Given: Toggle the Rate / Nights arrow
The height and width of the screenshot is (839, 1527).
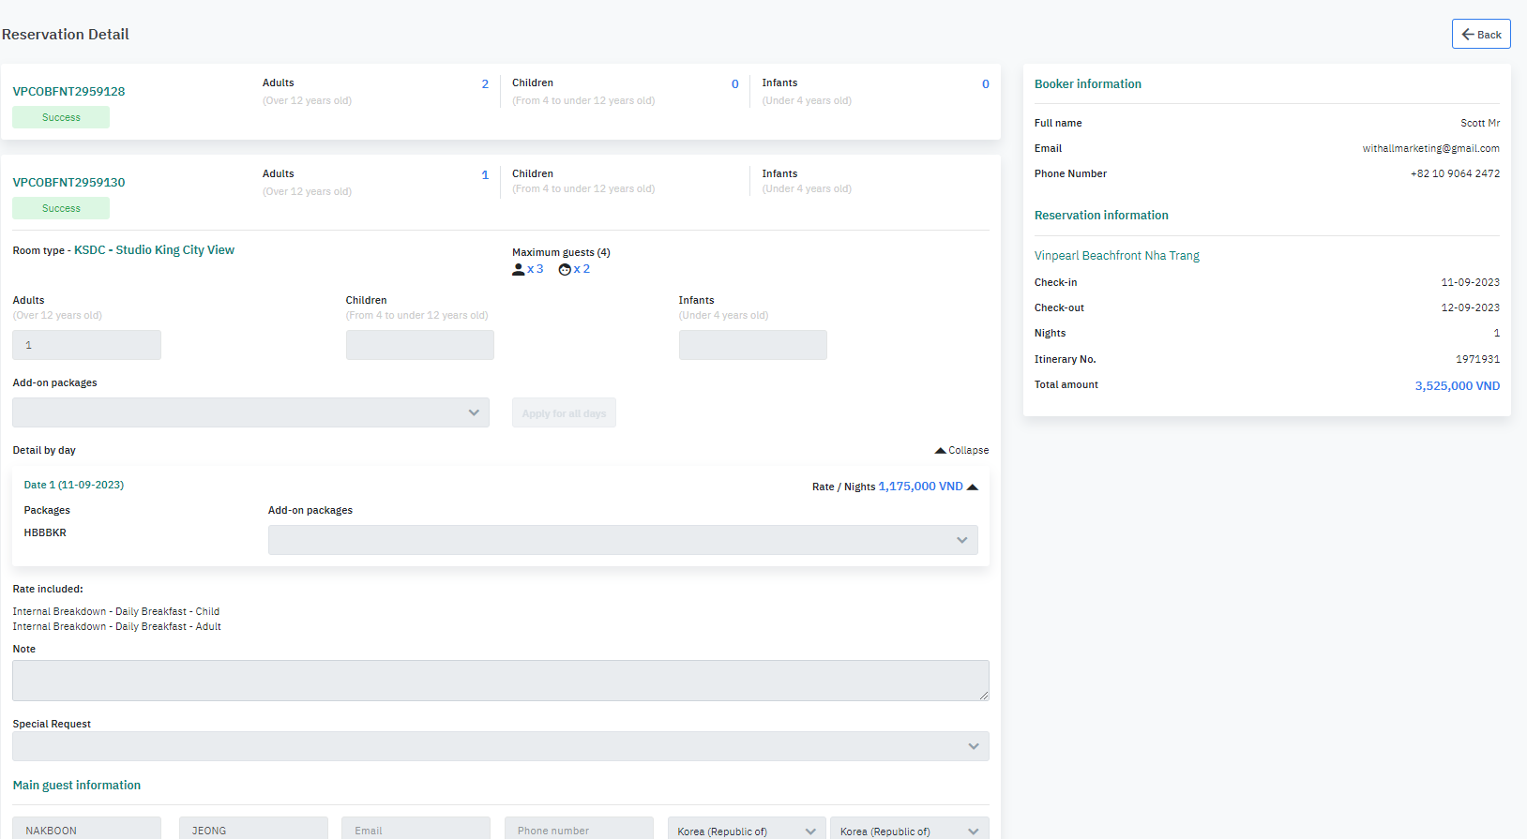Looking at the screenshot, I should tap(973, 487).
